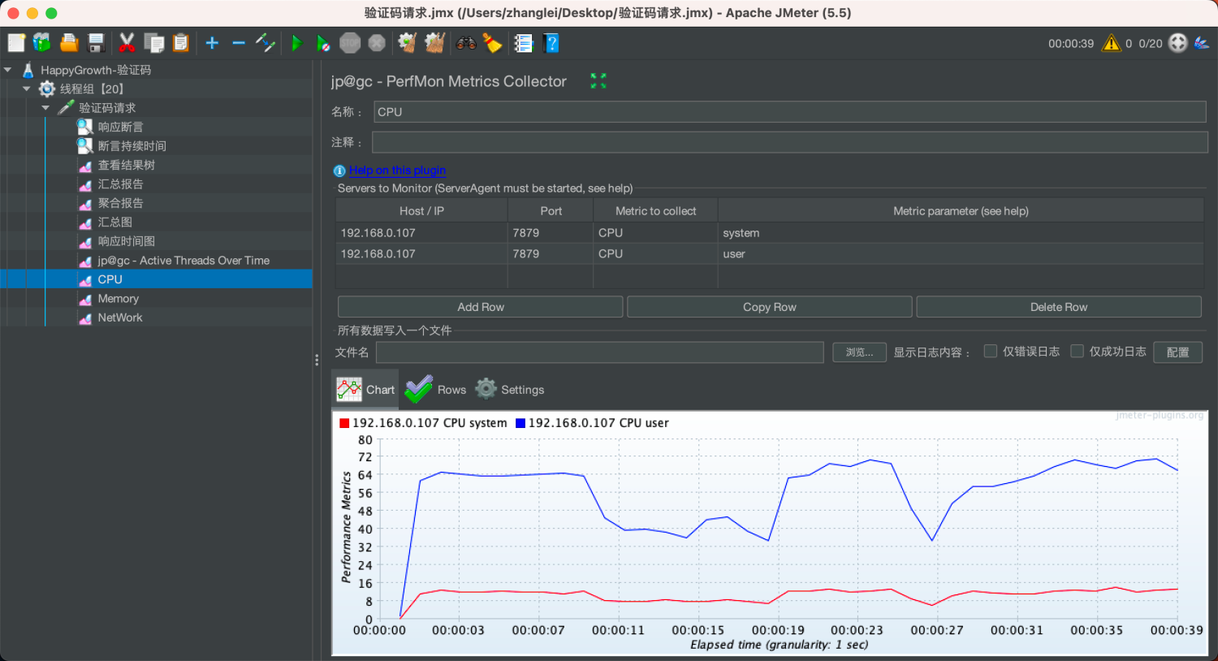Select 查看结果树 listener
The height and width of the screenshot is (661, 1218).
tap(126, 165)
